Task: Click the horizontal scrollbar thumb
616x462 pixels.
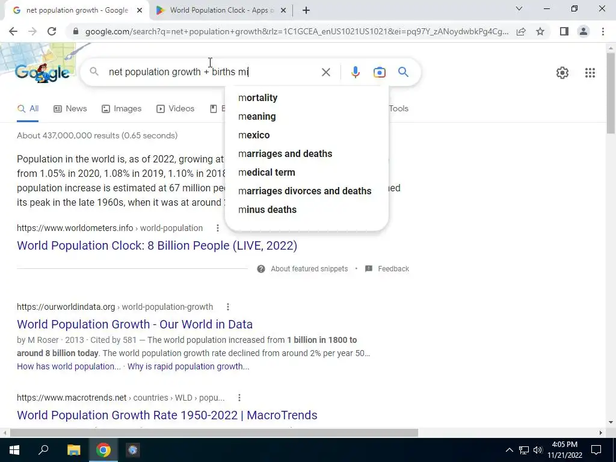Action: tap(214, 433)
